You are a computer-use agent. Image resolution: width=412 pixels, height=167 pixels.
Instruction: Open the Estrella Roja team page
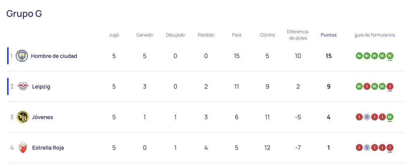point(48,147)
